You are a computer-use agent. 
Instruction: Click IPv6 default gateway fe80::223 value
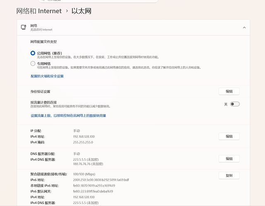click(93, 191)
